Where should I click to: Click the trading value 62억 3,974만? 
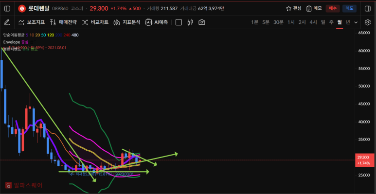[211, 9]
